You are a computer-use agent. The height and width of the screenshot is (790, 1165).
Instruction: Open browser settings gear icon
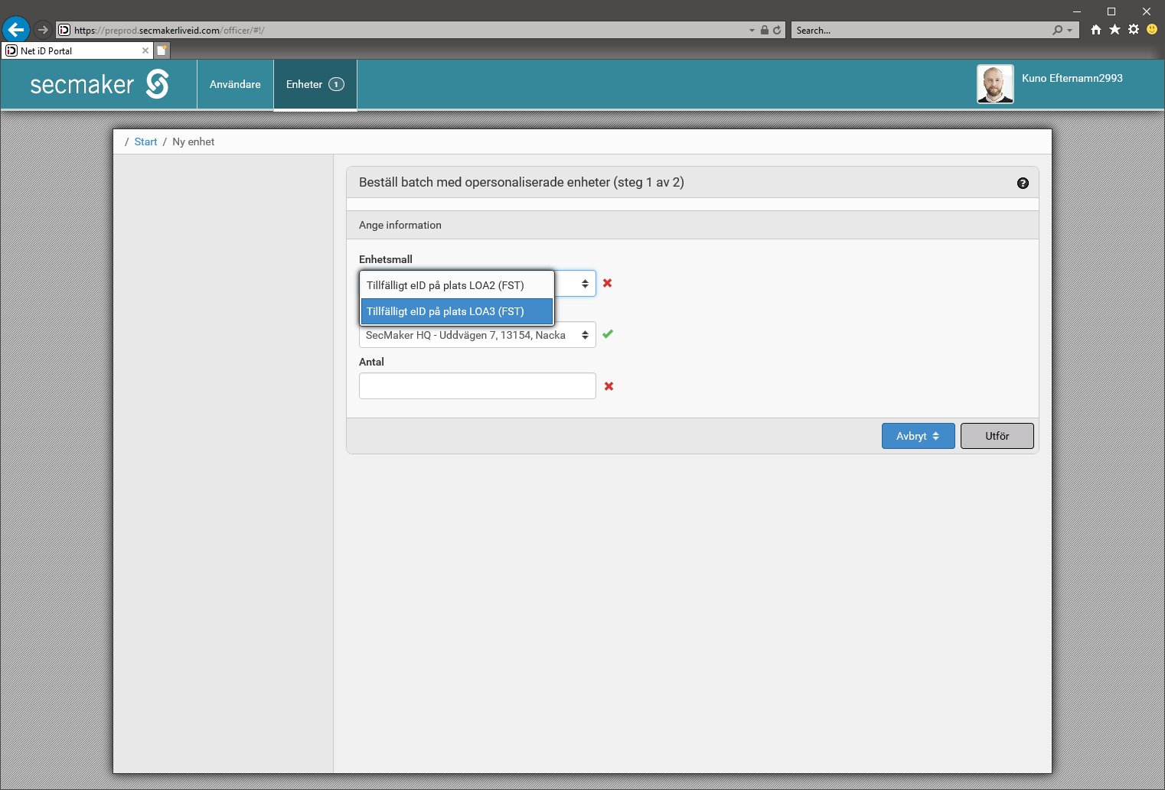click(x=1134, y=29)
